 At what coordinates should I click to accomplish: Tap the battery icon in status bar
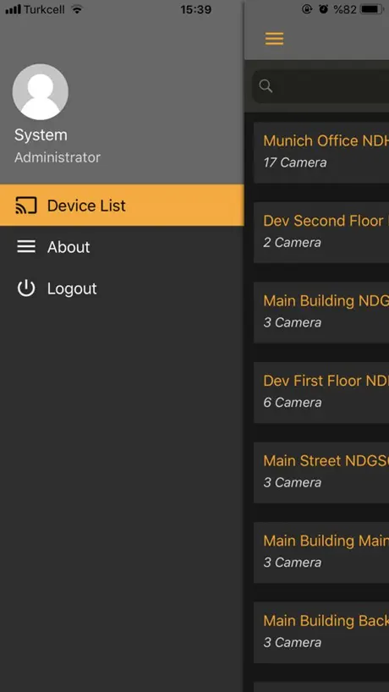point(372,9)
